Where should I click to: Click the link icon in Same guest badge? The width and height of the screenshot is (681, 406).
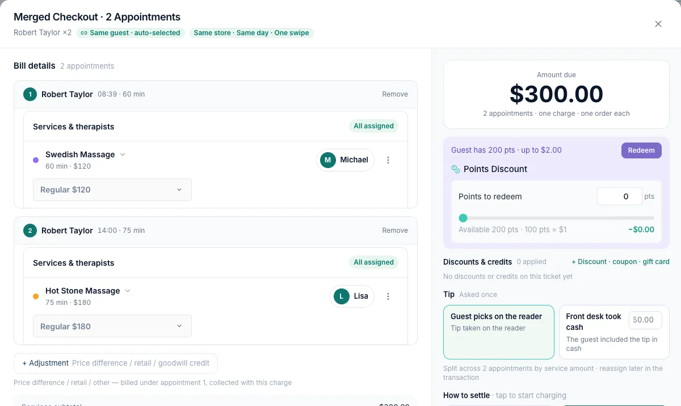pos(84,33)
